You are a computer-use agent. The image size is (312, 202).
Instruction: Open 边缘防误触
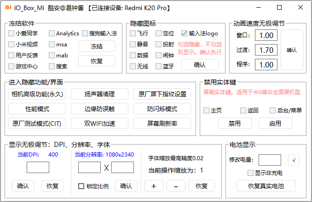point(99,109)
